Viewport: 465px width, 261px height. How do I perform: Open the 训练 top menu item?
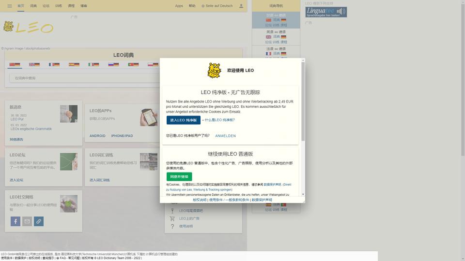(59, 6)
